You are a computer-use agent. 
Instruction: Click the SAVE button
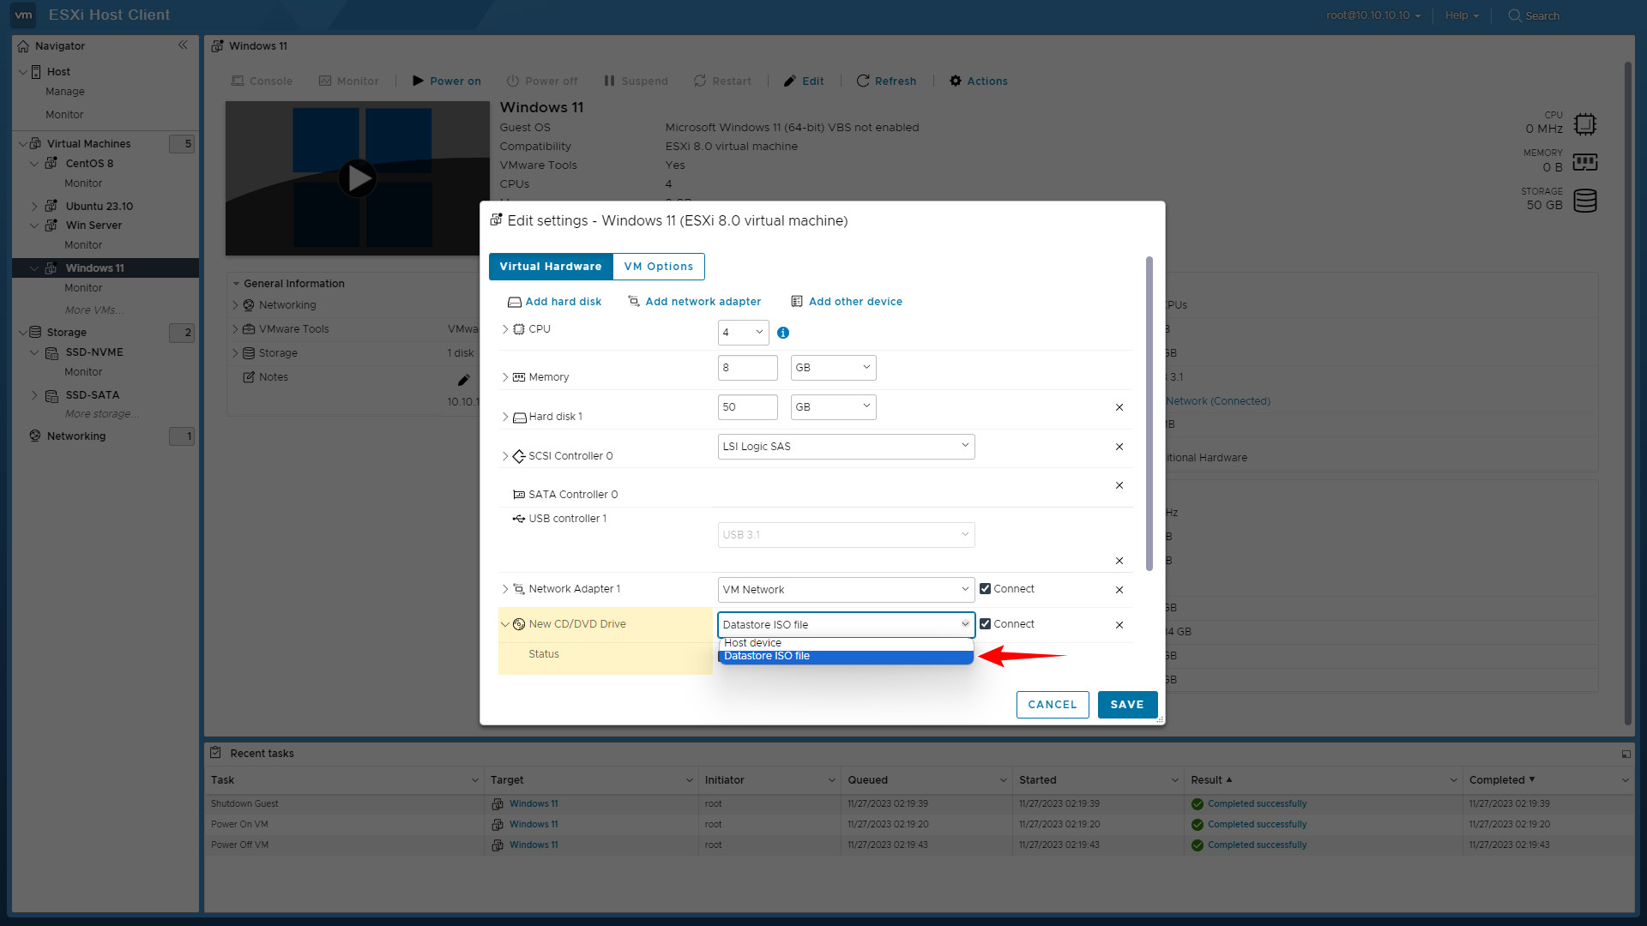[x=1127, y=705]
